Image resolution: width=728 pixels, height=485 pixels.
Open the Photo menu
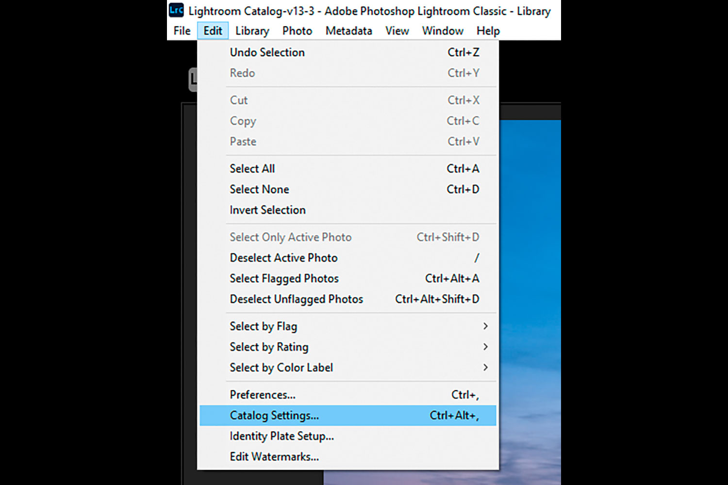click(297, 31)
